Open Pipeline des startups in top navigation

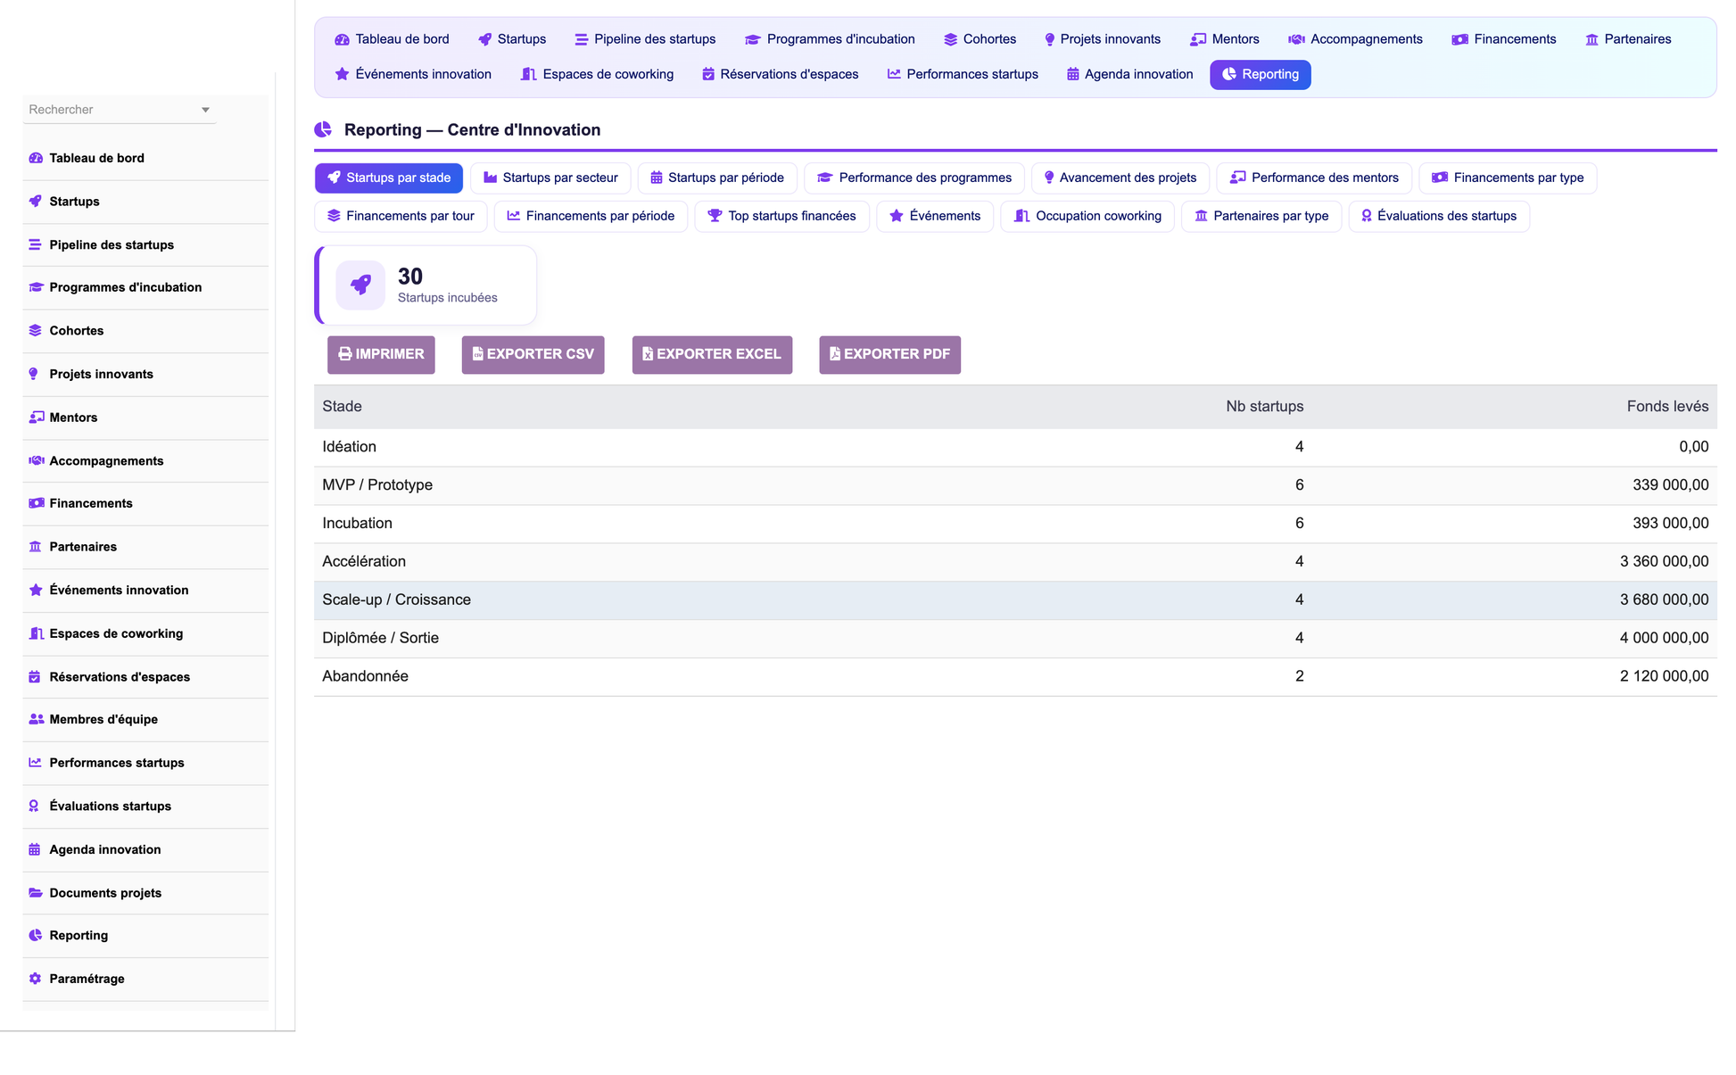pos(645,39)
